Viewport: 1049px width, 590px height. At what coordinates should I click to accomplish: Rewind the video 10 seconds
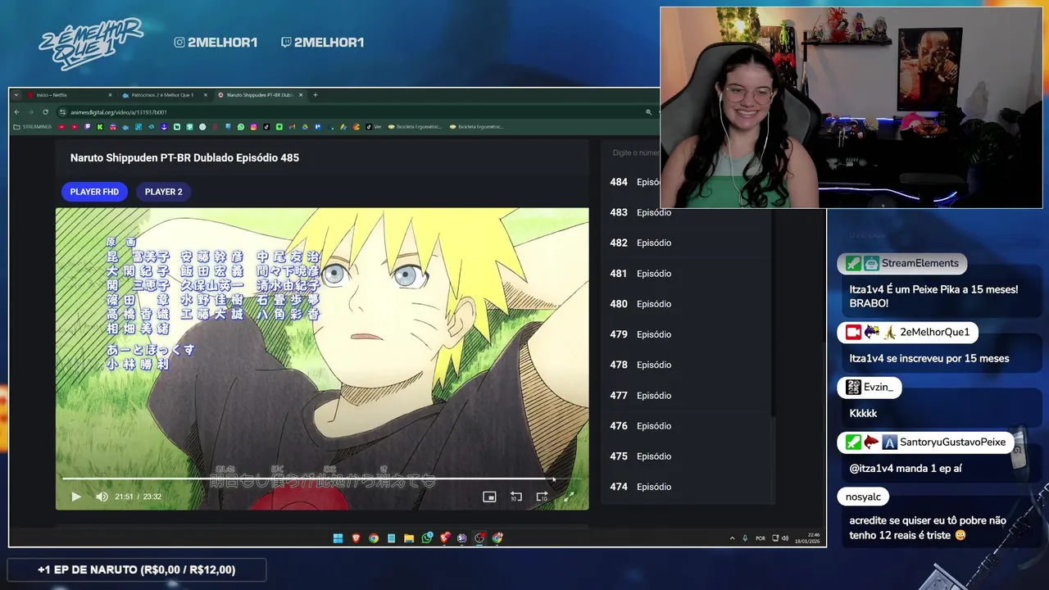point(516,497)
